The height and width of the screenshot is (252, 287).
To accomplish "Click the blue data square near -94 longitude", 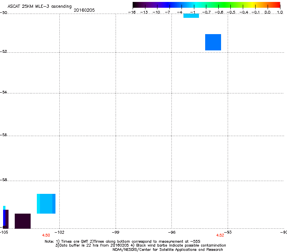I will click(213, 42).
